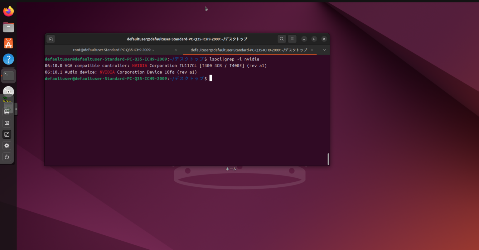The height and width of the screenshot is (250, 479).
Task: Launch Ubuntu Software from the dock
Action: pos(8,43)
